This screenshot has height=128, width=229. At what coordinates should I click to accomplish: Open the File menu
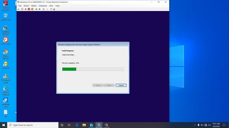click(20, 6)
